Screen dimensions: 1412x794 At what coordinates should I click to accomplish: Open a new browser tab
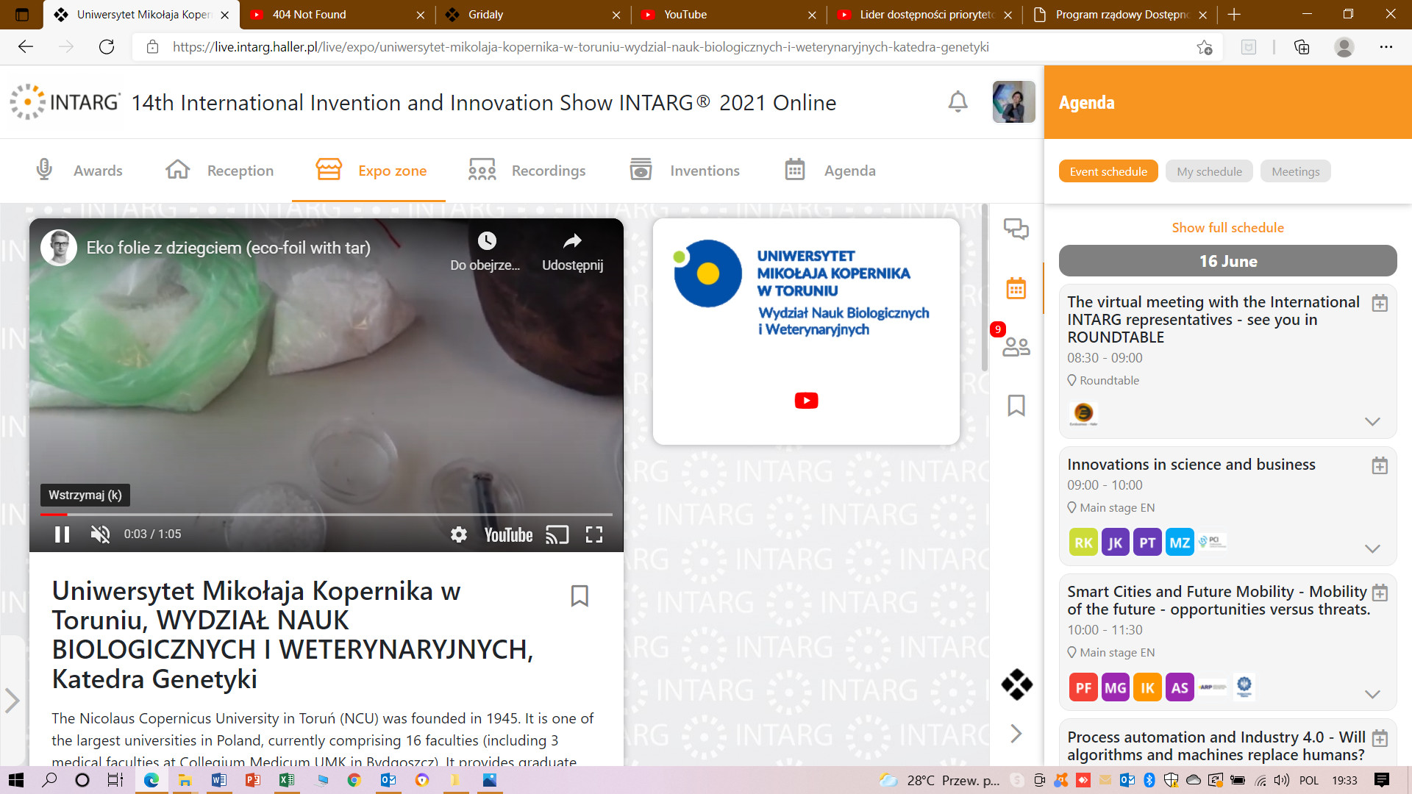pyautogui.click(x=1234, y=15)
